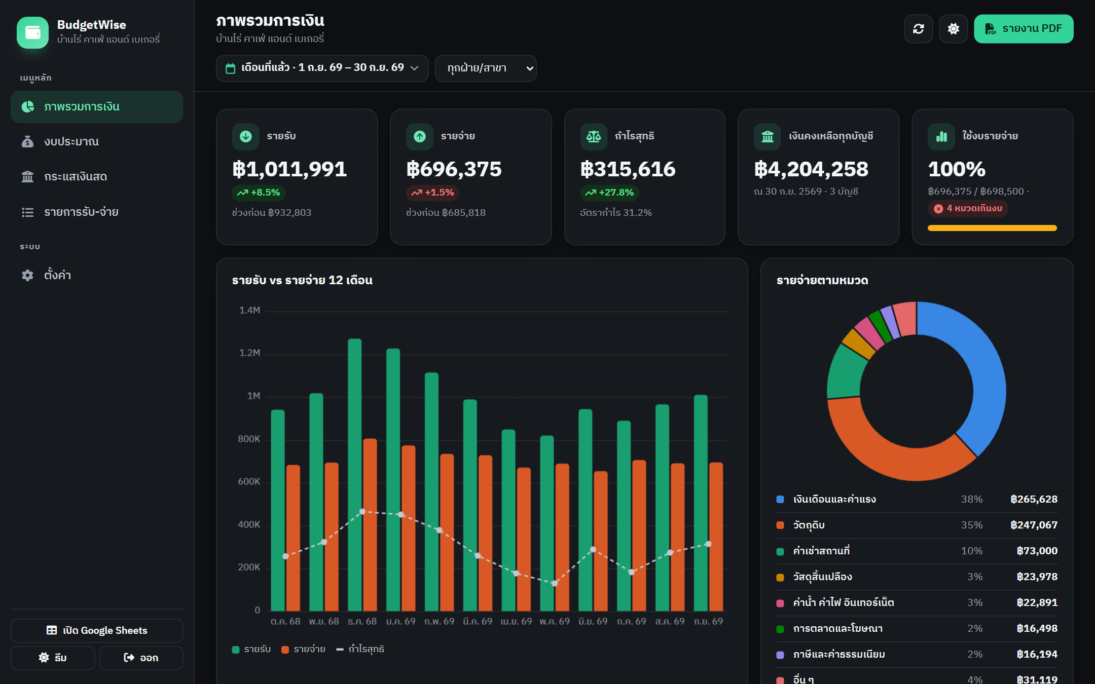Click the calendar icon in date range selector
1095x684 pixels.
[x=230, y=68]
